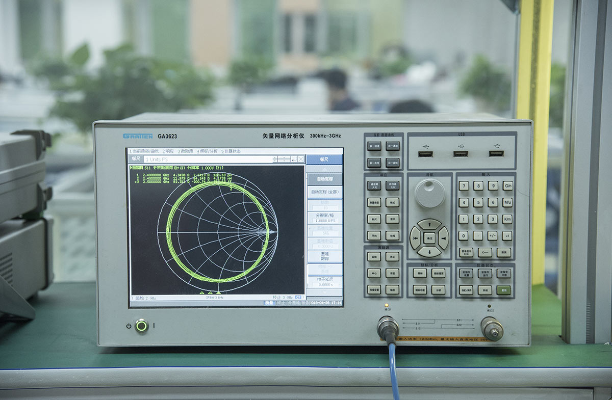Screen dimensions: 612x400
Task: Click the X icon in entry bar
Action: coord(301,159)
